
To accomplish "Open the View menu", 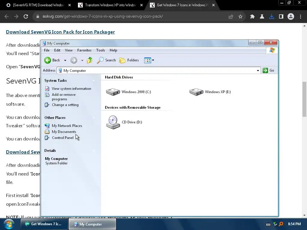I will [69, 50].
